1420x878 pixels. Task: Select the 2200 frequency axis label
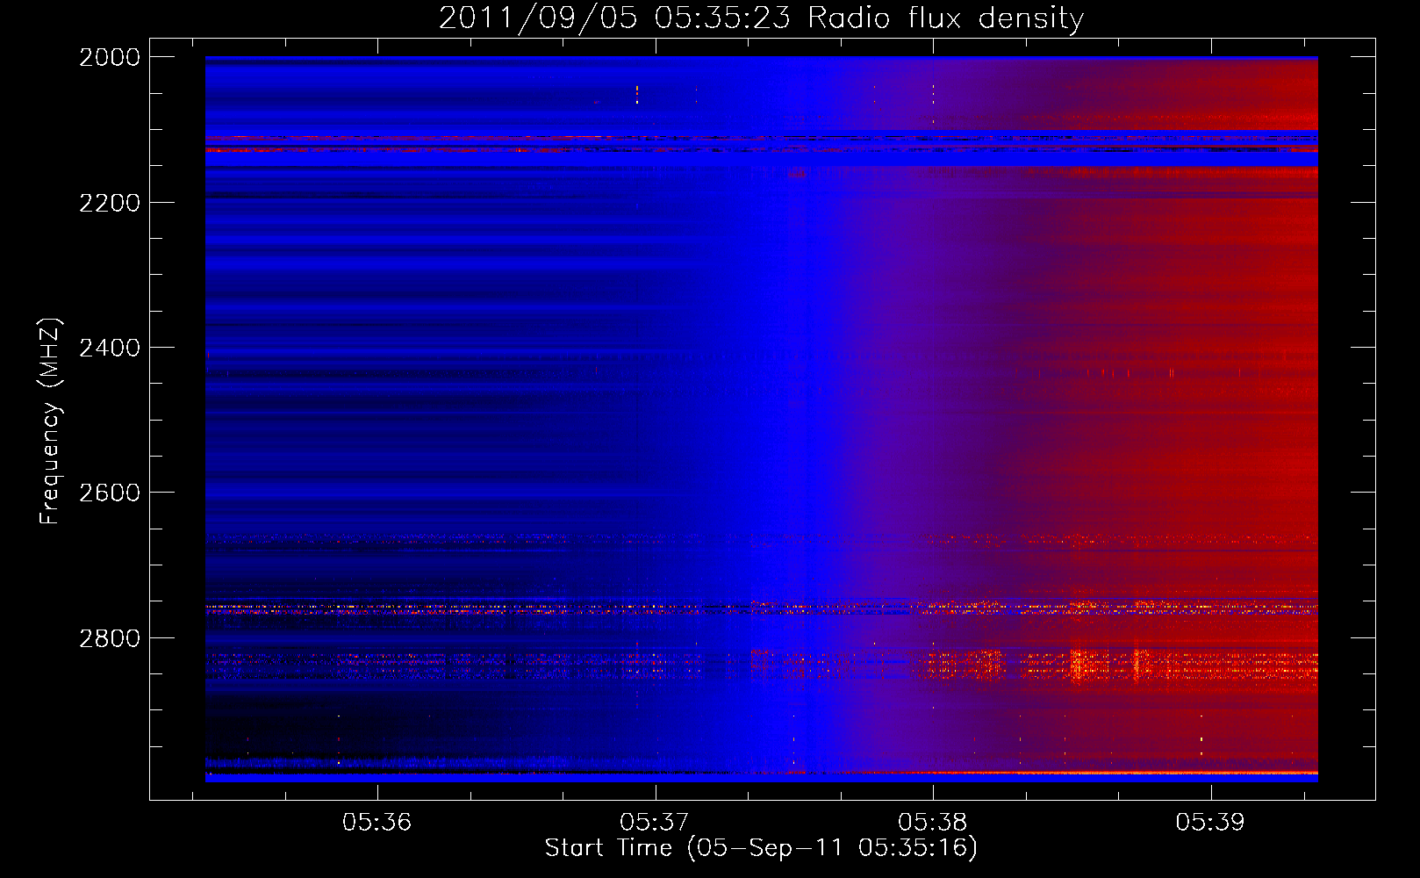[x=110, y=203]
